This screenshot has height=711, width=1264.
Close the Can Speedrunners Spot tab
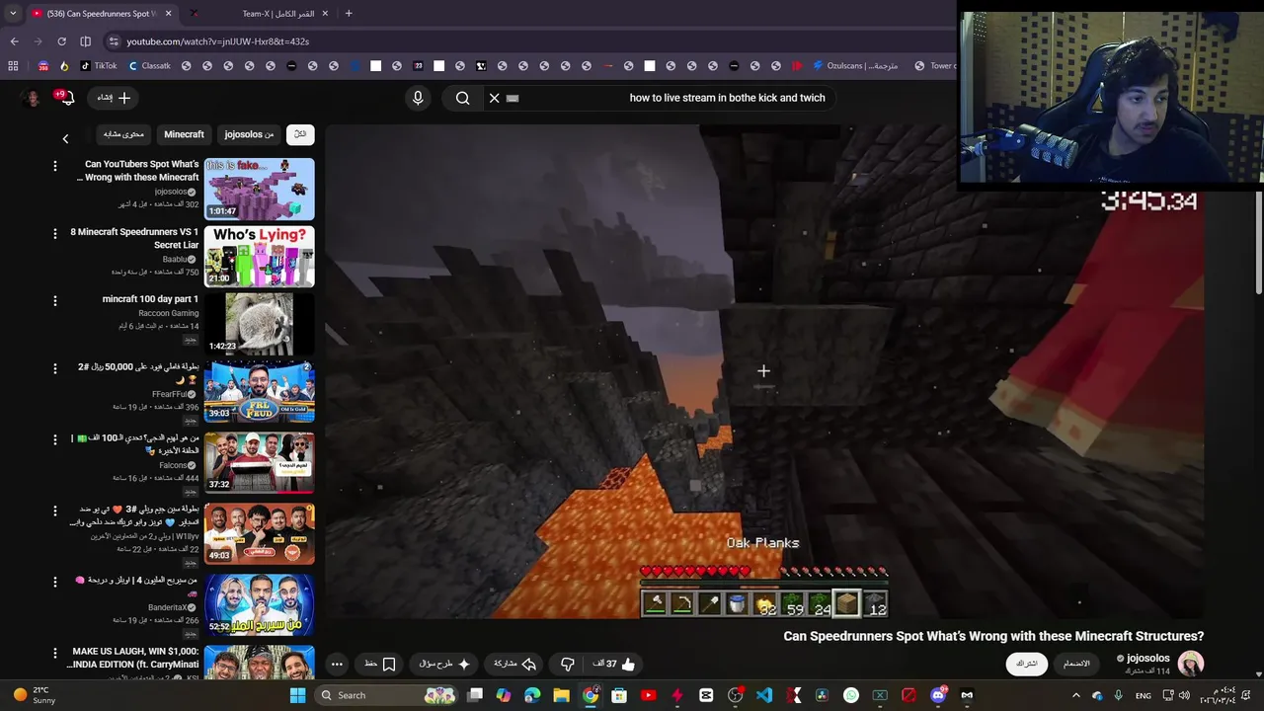click(x=168, y=14)
